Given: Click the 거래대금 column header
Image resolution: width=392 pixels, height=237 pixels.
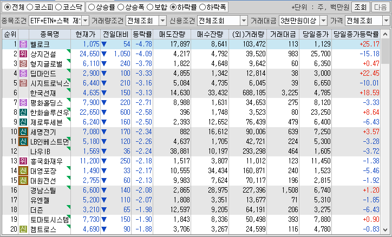Looking at the screenshot, I should coord(283,35).
